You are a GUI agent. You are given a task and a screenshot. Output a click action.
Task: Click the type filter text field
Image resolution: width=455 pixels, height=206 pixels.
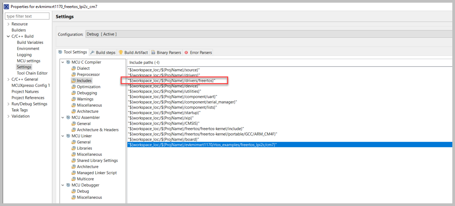(x=27, y=16)
